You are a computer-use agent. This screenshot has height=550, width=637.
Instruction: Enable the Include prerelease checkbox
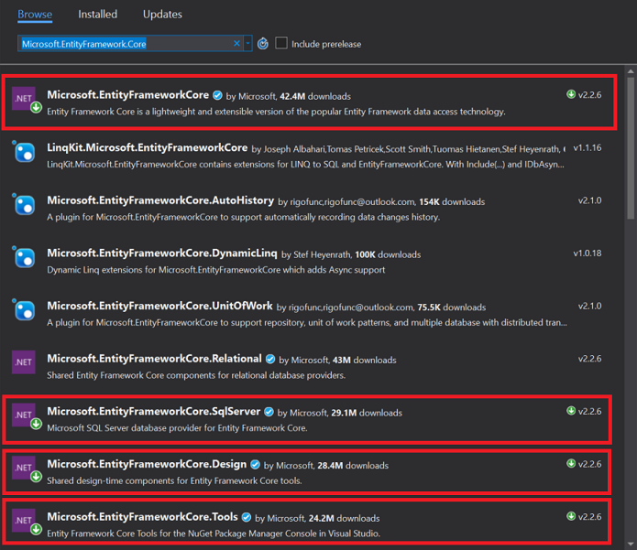click(281, 43)
